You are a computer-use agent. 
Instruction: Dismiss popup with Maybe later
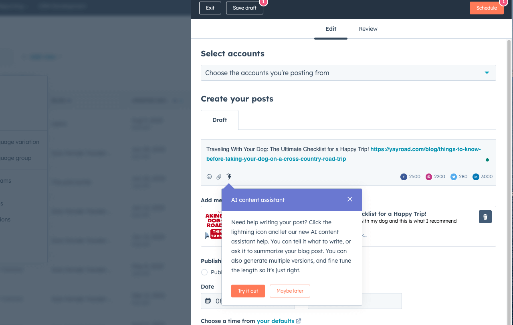pyautogui.click(x=290, y=291)
